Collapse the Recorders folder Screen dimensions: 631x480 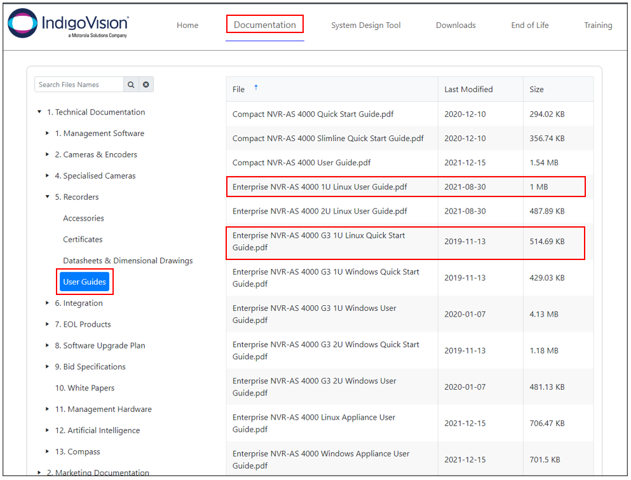(48, 197)
